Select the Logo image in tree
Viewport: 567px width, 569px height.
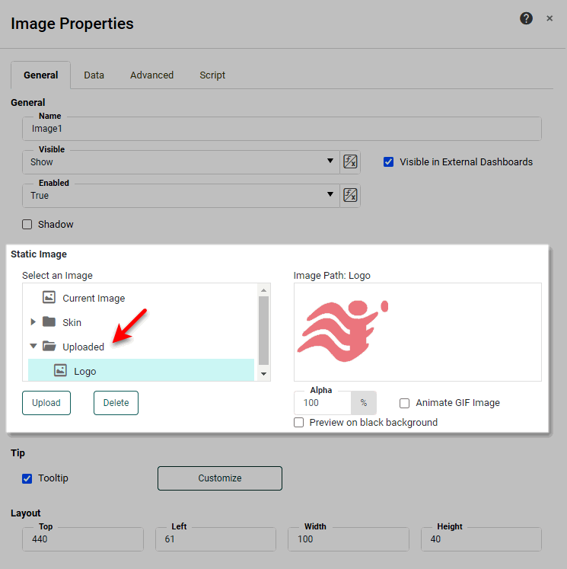point(84,371)
